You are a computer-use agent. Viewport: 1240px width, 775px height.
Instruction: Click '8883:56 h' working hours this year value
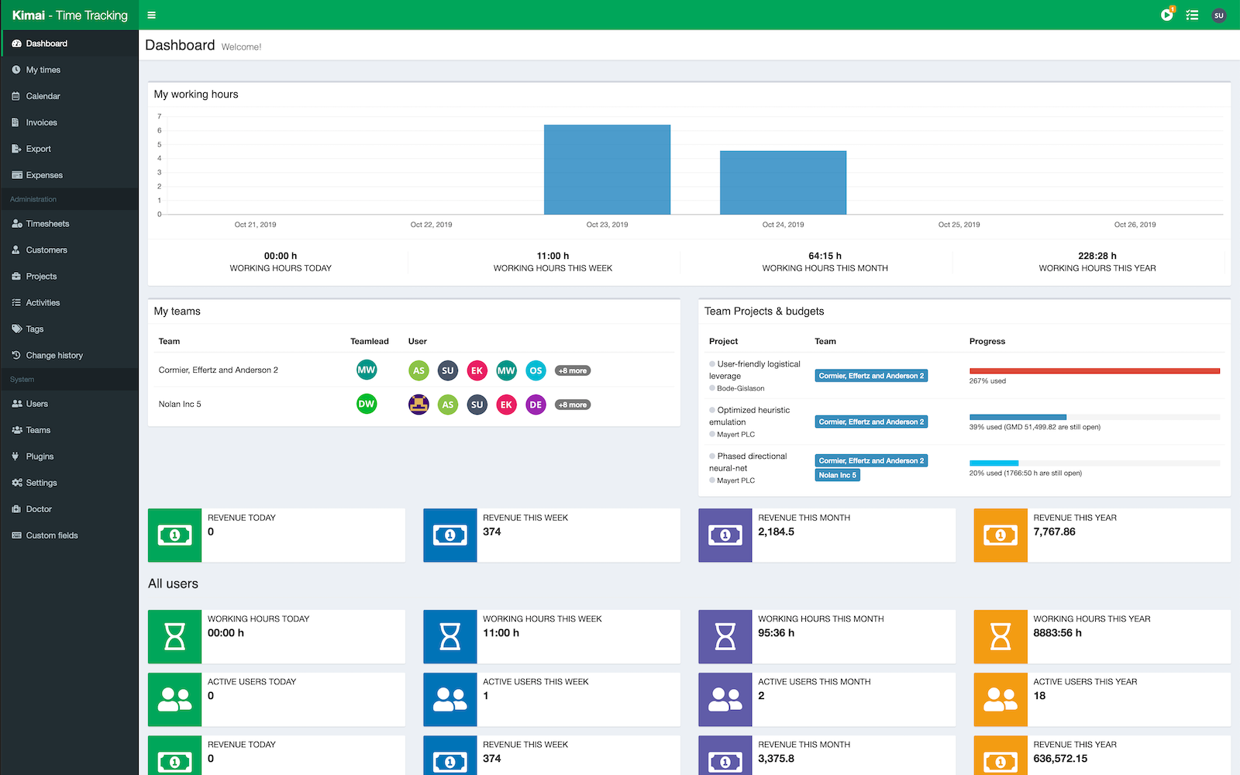tap(1057, 633)
